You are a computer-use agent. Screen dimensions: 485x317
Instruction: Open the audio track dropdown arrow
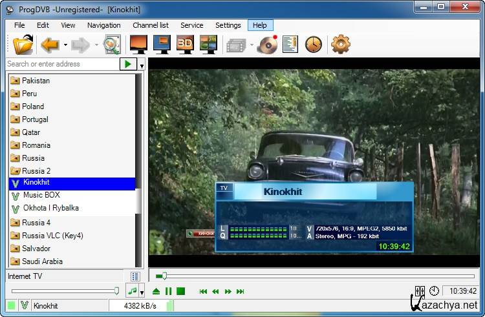142,292
